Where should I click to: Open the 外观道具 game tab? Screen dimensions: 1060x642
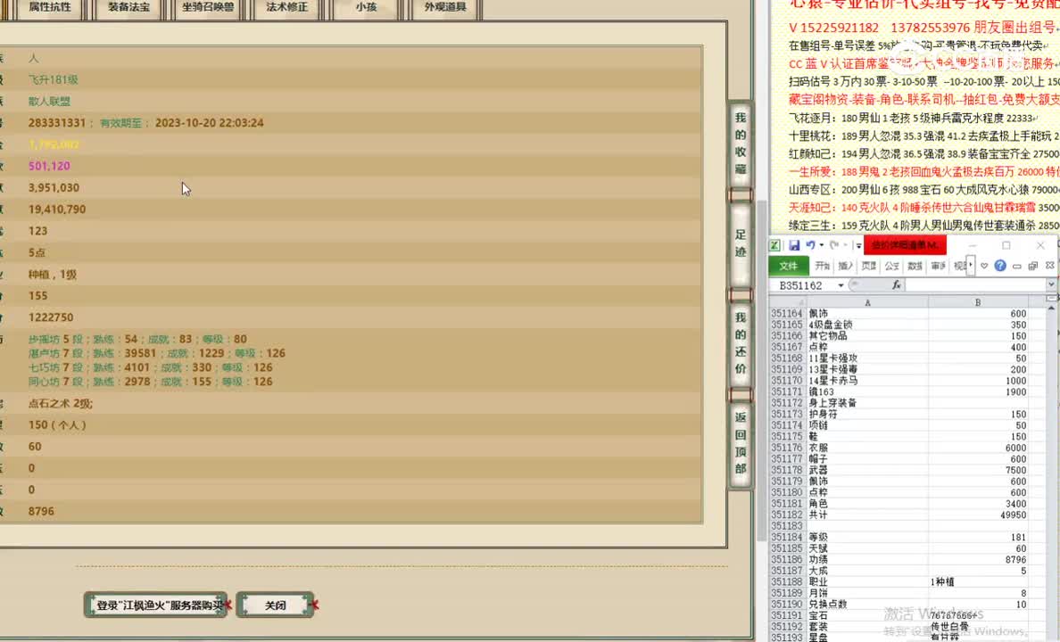pos(444,7)
